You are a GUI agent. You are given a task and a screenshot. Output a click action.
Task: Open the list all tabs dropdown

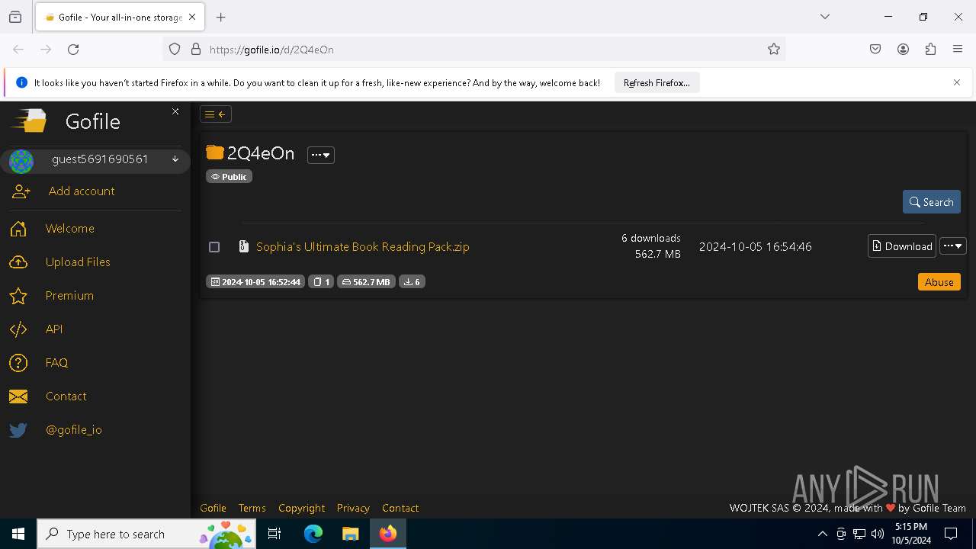(x=825, y=17)
